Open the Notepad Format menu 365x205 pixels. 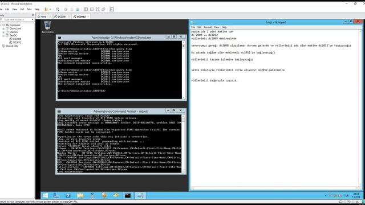click(208, 27)
